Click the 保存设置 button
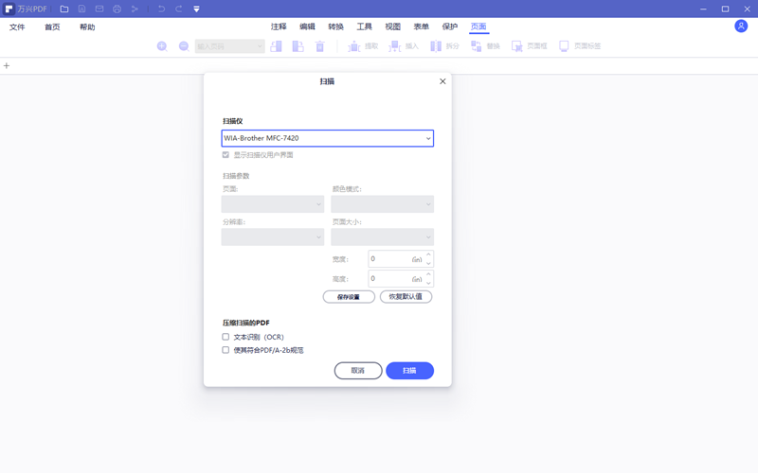Viewport: 758px width, 473px height. click(x=349, y=297)
